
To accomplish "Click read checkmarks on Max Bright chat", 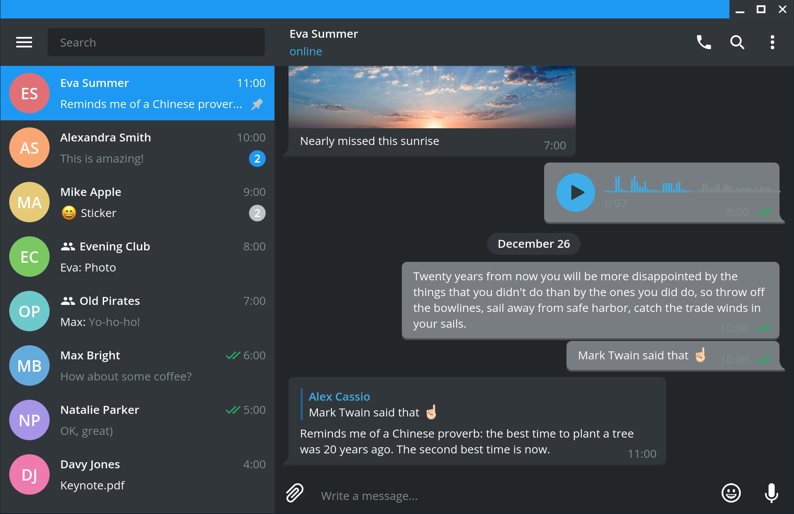I will tap(233, 355).
